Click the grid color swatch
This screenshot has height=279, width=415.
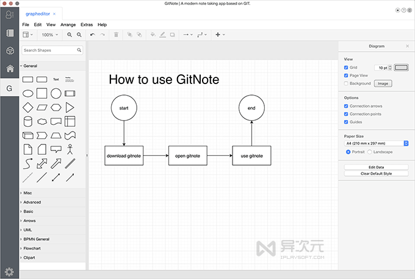tap(401, 68)
